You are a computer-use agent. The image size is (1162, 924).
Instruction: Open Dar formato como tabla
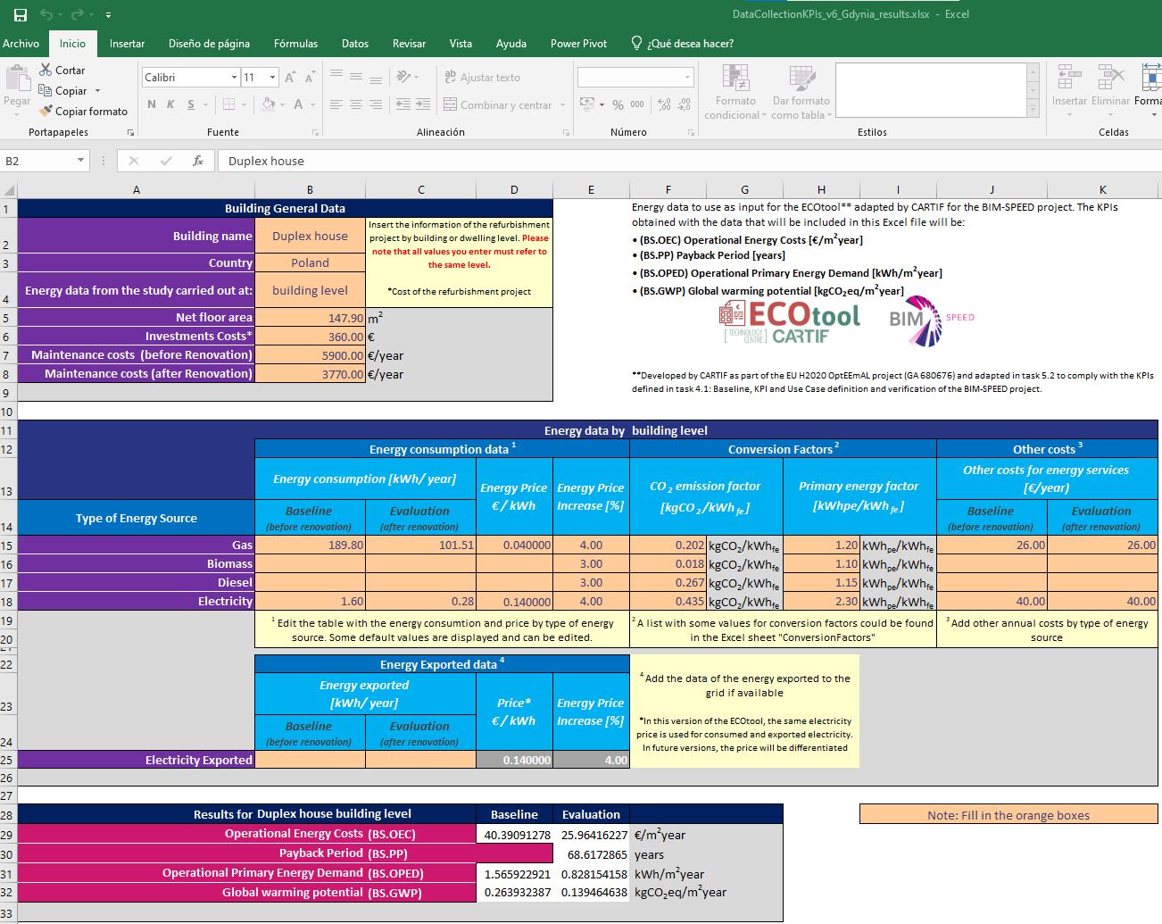(801, 92)
